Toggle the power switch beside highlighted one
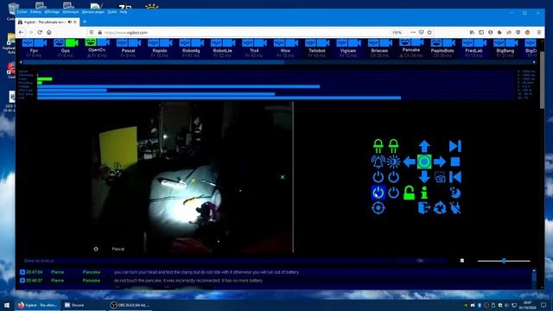The width and height of the screenshot is (553, 311). click(394, 193)
